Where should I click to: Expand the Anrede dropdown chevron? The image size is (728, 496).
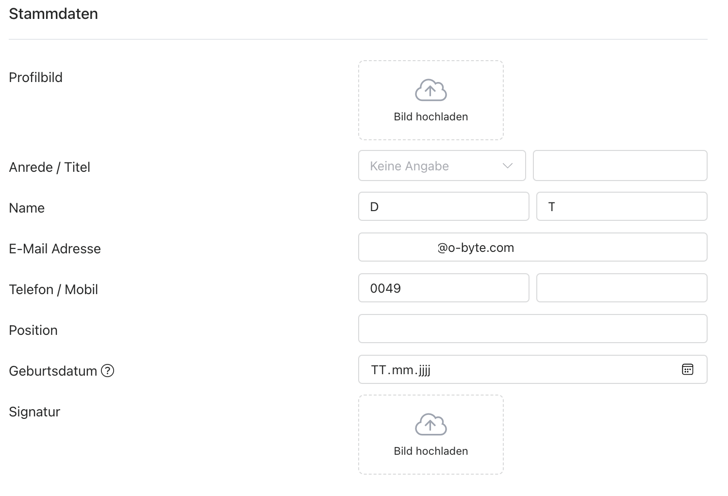pyautogui.click(x=508, y=166)
